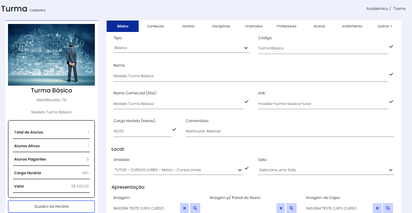Expand the Outros tab menu

pos(385,26)
